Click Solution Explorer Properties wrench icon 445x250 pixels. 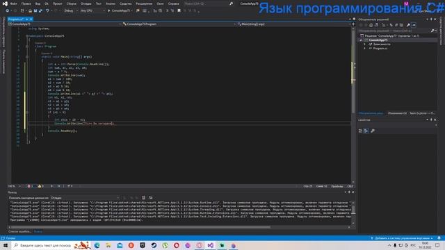pyautogui.click(x=408, y=25)
